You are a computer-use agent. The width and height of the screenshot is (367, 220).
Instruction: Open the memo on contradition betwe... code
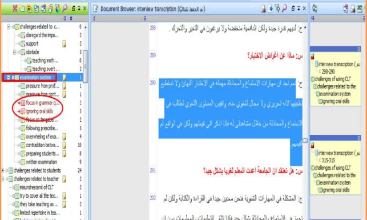[x=64, y=145]
